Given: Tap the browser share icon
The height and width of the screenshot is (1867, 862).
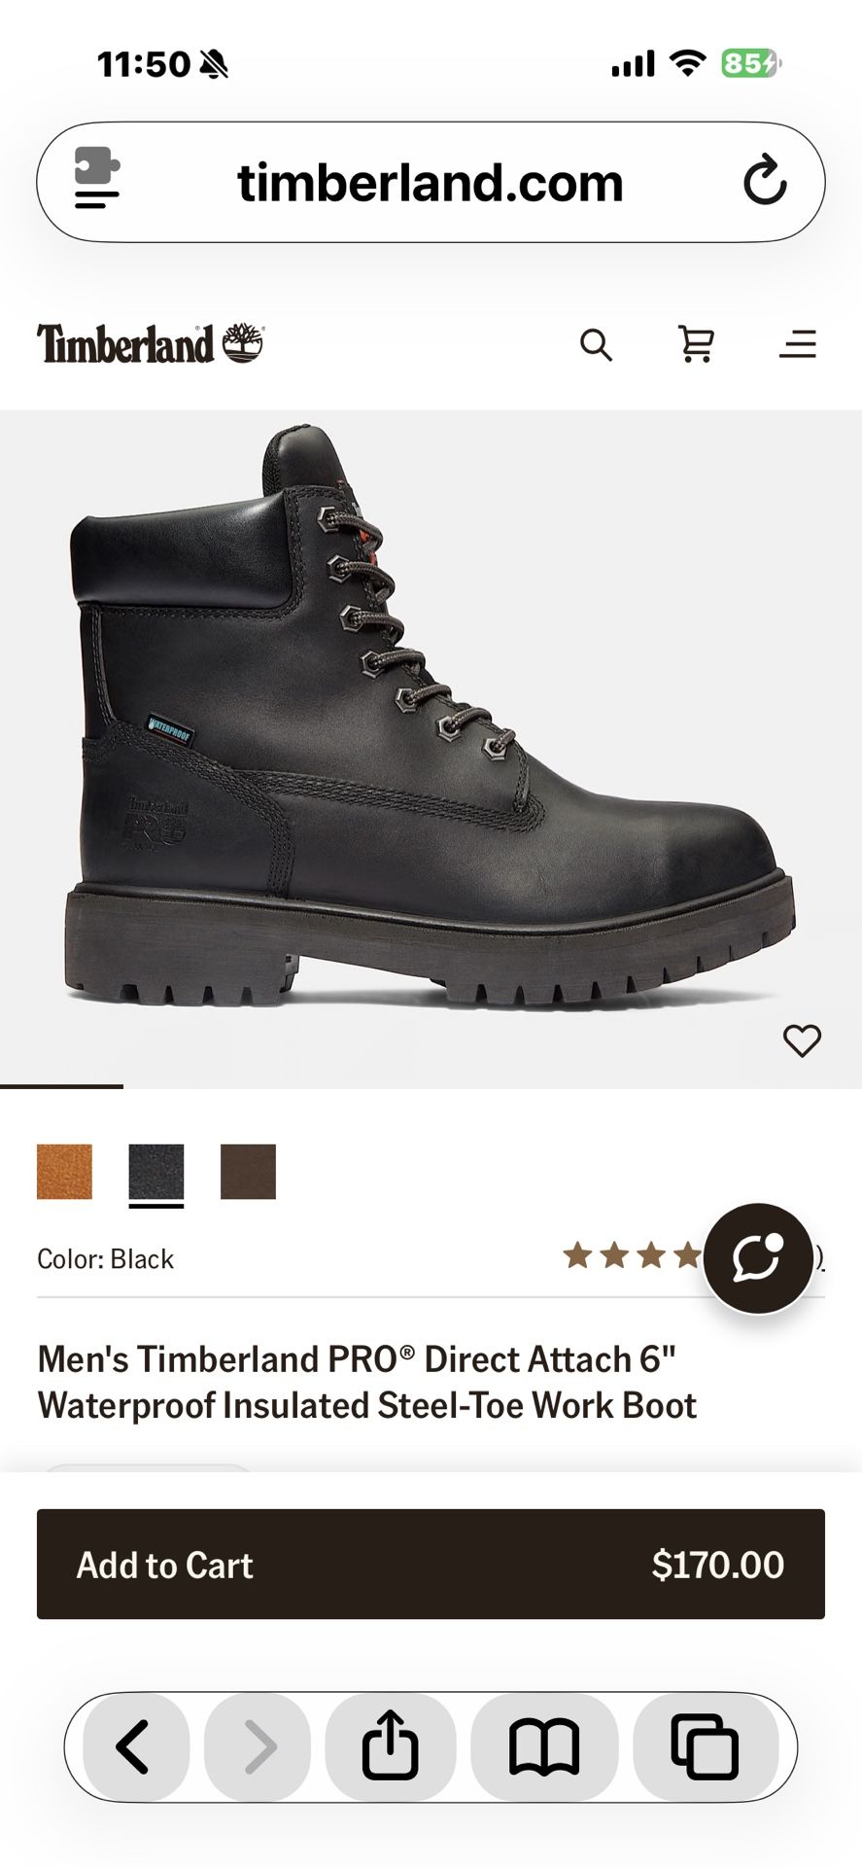Looking at the screenshot, I should pyautogui.click(x=391, y=1747).
